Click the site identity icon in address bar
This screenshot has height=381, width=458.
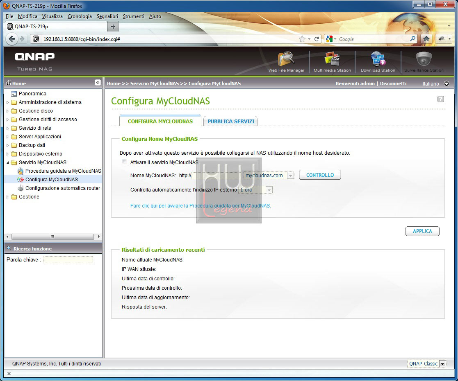(36, 39)
